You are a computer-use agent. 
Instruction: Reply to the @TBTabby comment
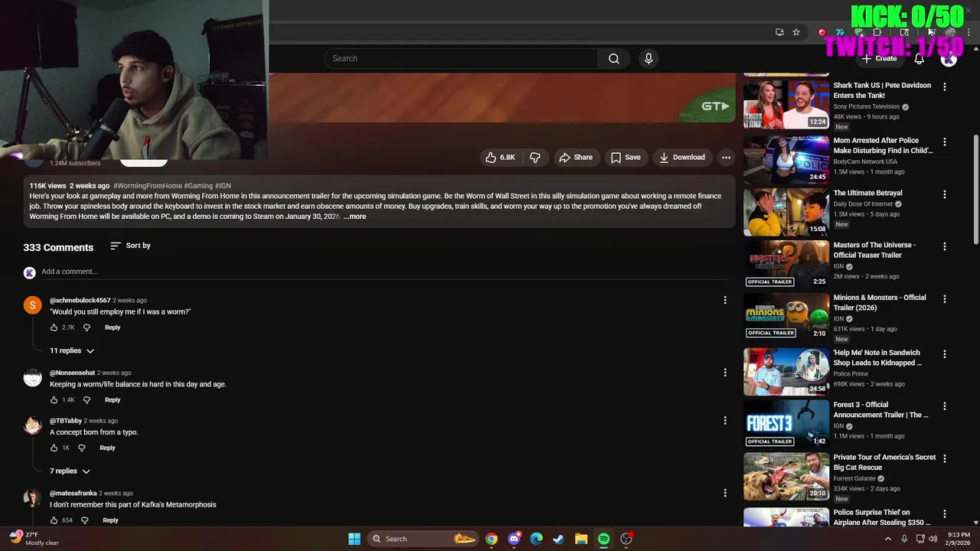pos(107,448)
